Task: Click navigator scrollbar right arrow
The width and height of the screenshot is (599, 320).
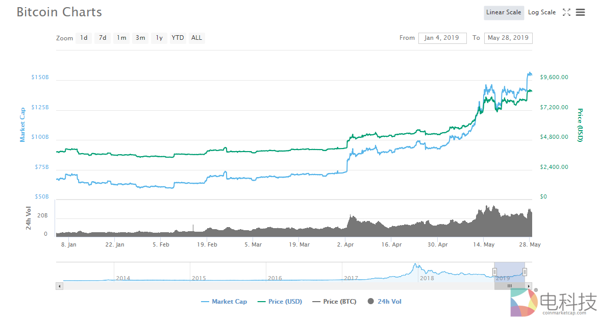Action: [529, 286]
